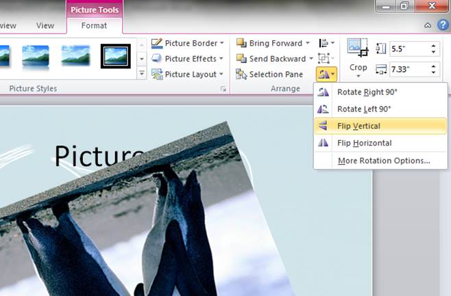The height and width of the screenshot is (296, 451).
Task: Click the Crop tool icon
Action: (358, 46)
